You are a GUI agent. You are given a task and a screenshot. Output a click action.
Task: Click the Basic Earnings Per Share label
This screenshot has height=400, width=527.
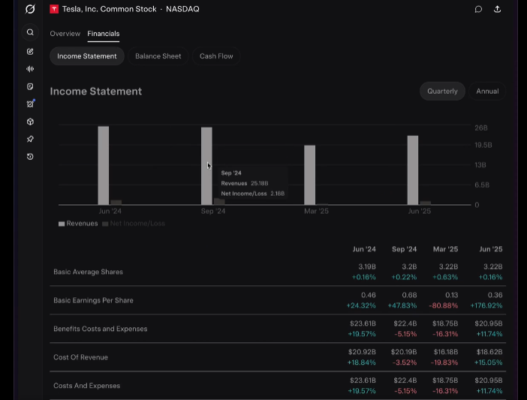coord(93,300)
